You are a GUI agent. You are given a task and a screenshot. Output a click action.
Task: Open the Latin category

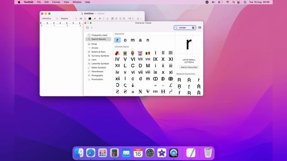(98, 59)
